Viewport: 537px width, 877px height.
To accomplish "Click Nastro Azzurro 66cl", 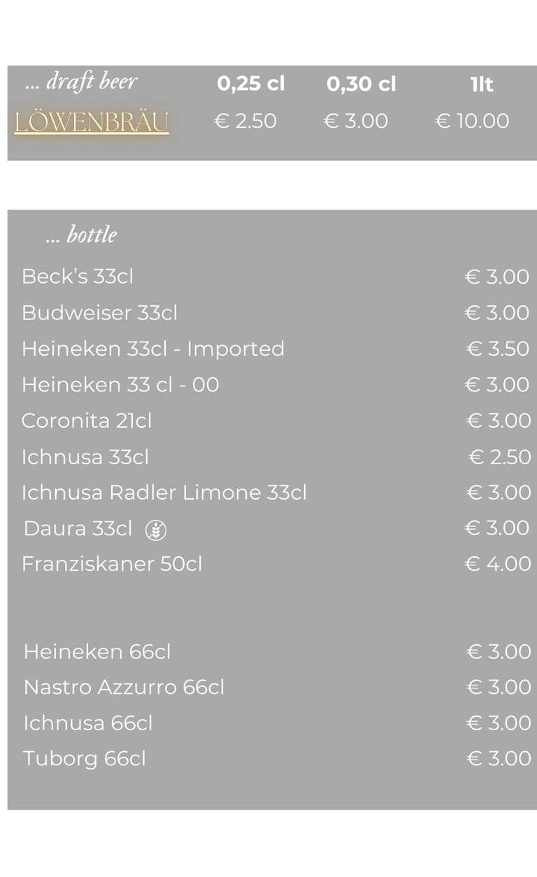I will [124, 687].
